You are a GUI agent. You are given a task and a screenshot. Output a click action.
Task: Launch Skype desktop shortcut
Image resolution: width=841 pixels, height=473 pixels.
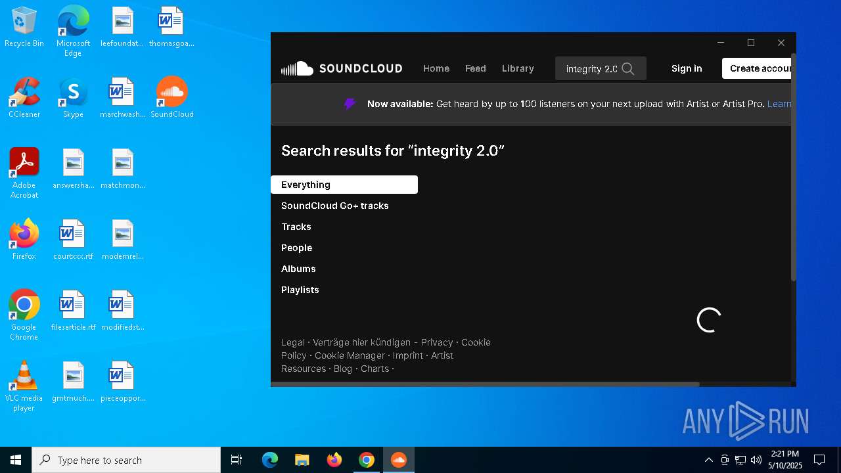[73, 98]
